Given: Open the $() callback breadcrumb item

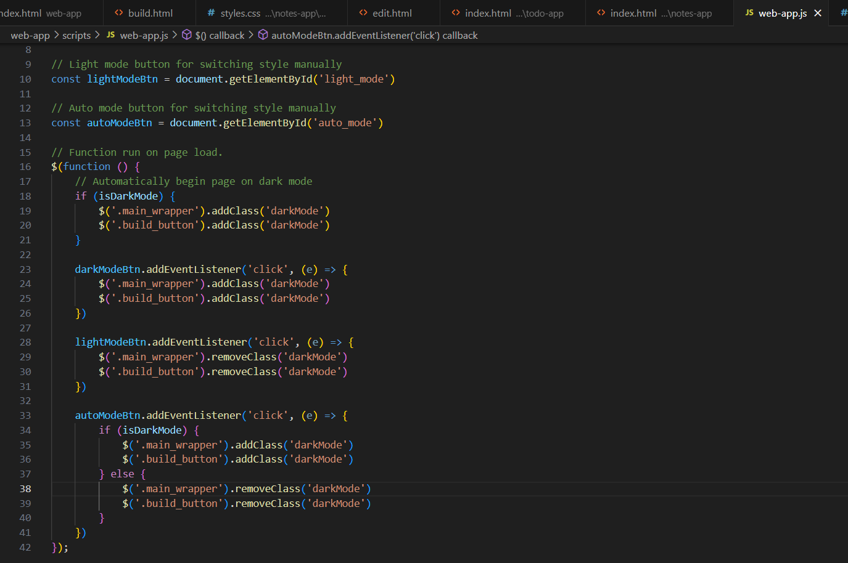Looking at the screenshot, I should click(220, 35).
